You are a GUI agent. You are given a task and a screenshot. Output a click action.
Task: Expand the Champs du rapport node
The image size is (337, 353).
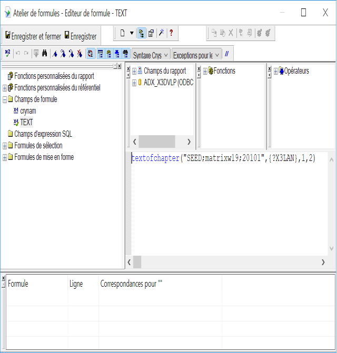(x=134, y=71)
